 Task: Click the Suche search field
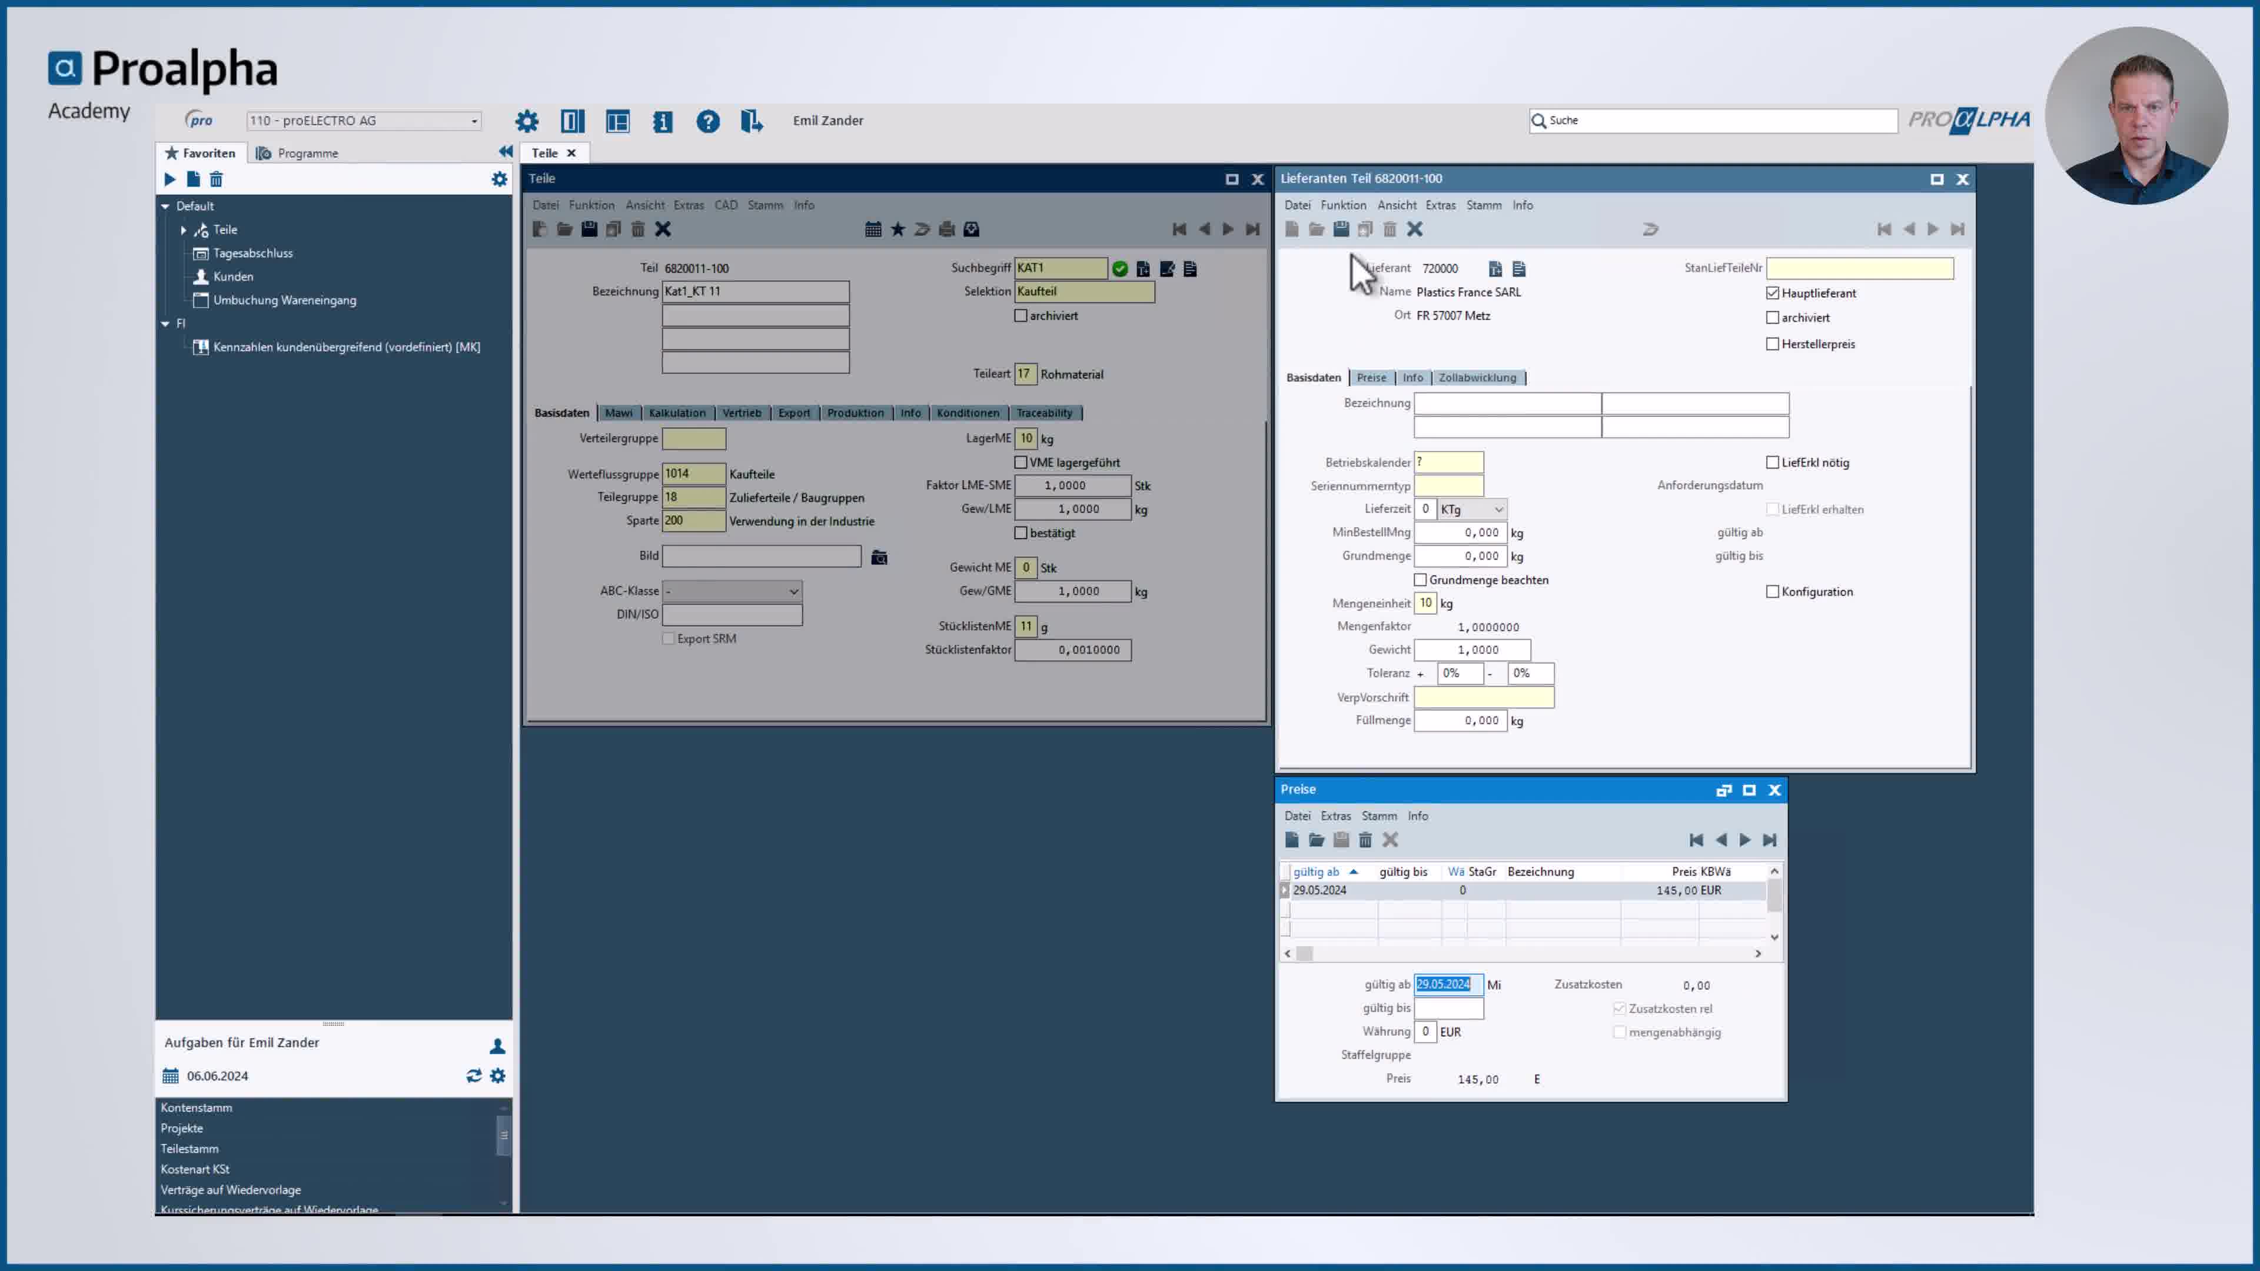1713,120
